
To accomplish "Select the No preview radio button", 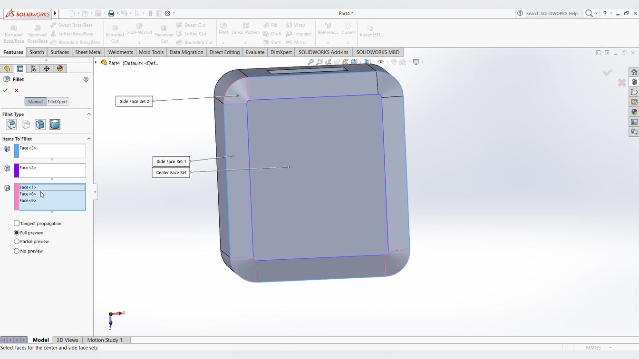I will (x=17, y=251).
